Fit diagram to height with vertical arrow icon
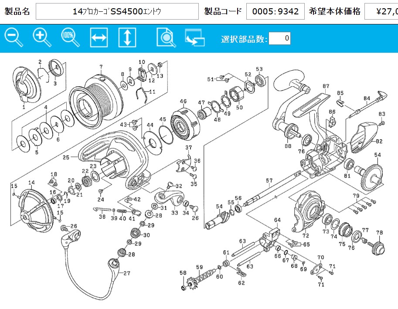 tap(127, 38)
